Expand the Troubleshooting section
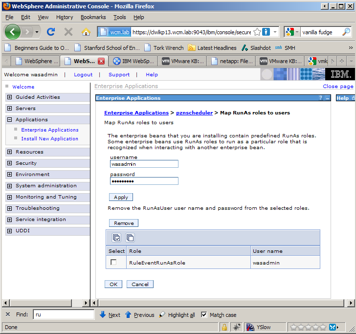 click(x=9, y=208)
